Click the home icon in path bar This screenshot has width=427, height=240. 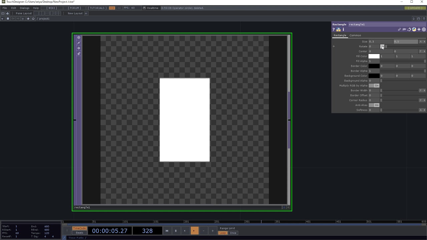tap(33, 19)
